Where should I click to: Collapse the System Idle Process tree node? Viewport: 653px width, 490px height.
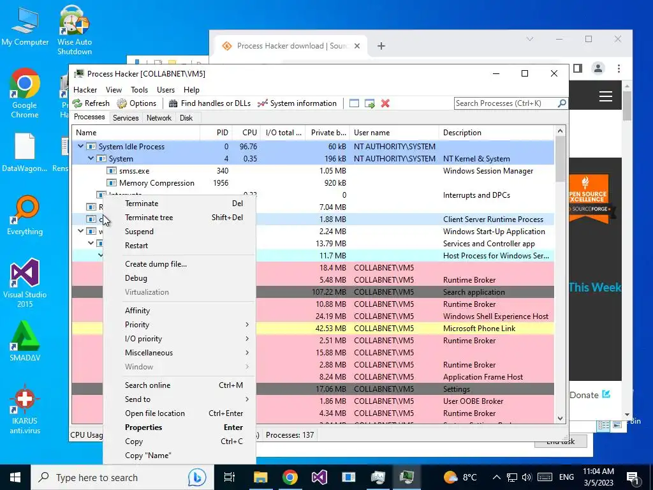[81, 146]
